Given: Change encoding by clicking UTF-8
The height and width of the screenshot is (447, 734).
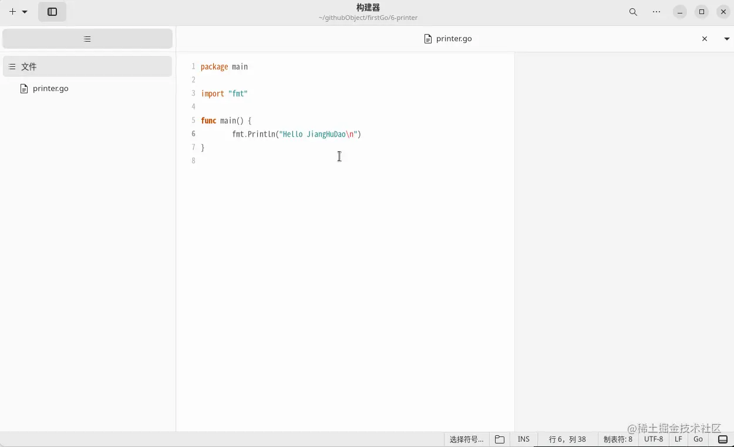Looking at the screenshot, I should [654, 439].
